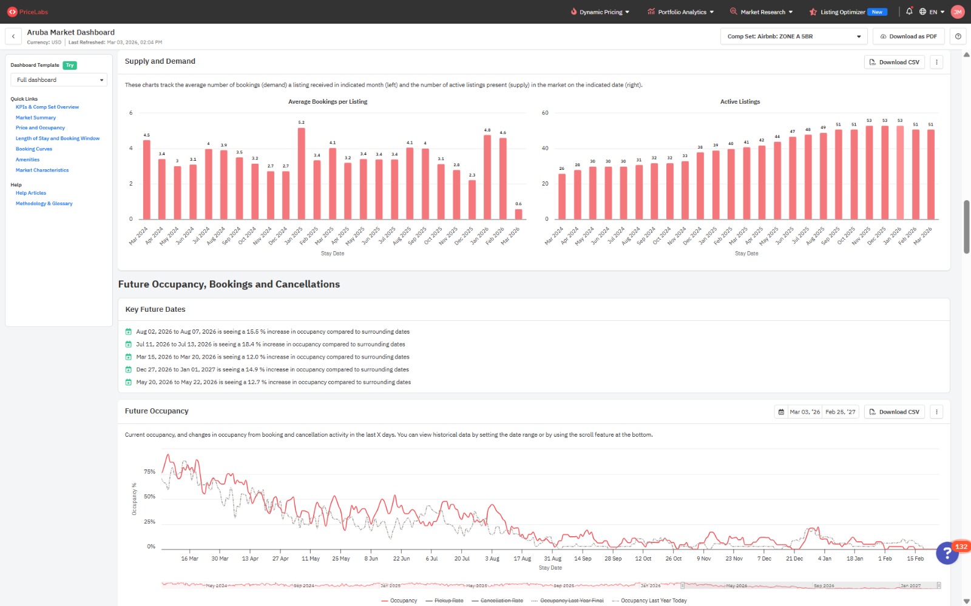Toggle Occupancy Last Year Today legend item
This screenshot has width=971, height=606.
coord(649,601)
